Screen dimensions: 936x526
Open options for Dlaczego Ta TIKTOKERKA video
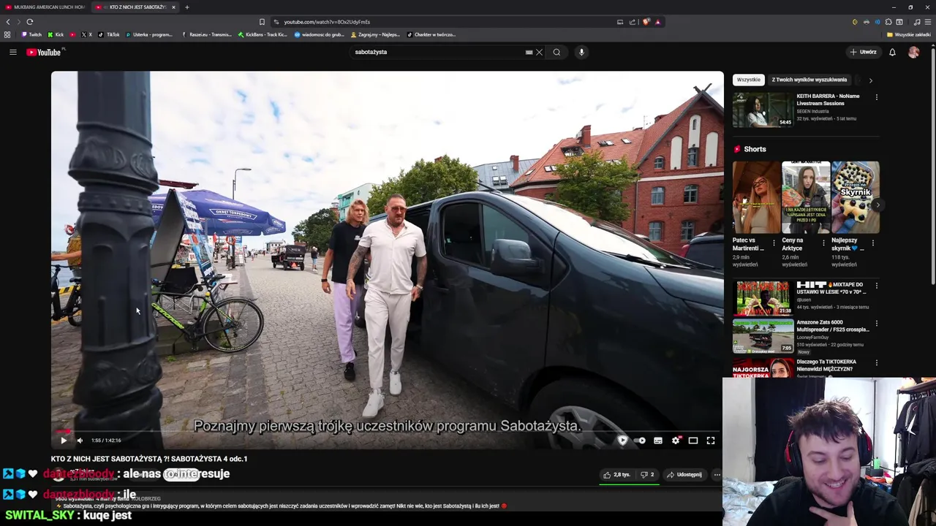point(877,363)
